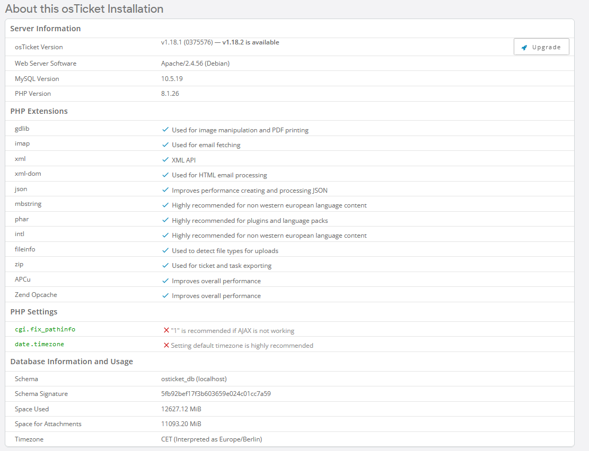The height and width of the screenshot is (451, 589).
Task: Click the checkmark icon for the APCu extension
Action: [x=165, y=281]
